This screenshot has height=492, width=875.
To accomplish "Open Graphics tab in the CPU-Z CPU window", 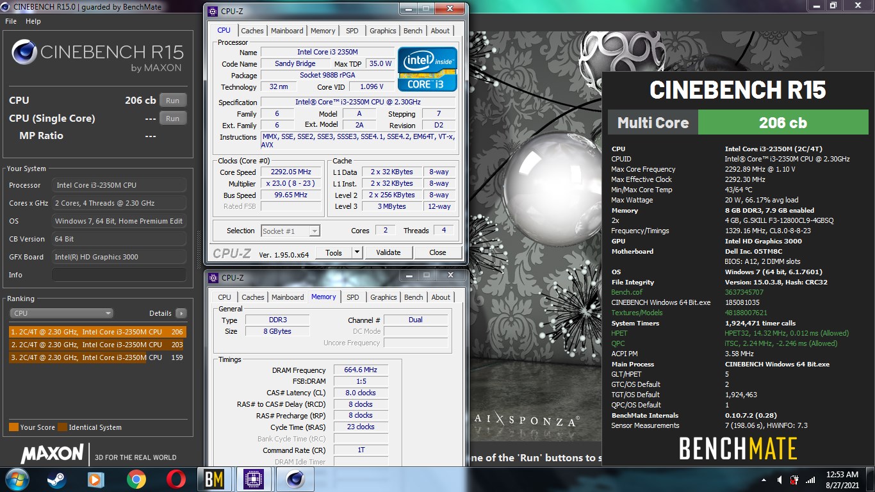I will coord(383,31).
